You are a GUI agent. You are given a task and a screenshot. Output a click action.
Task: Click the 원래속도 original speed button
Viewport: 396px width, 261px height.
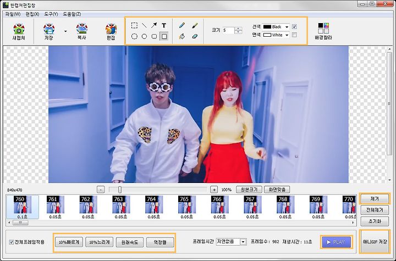coord(130,242)
